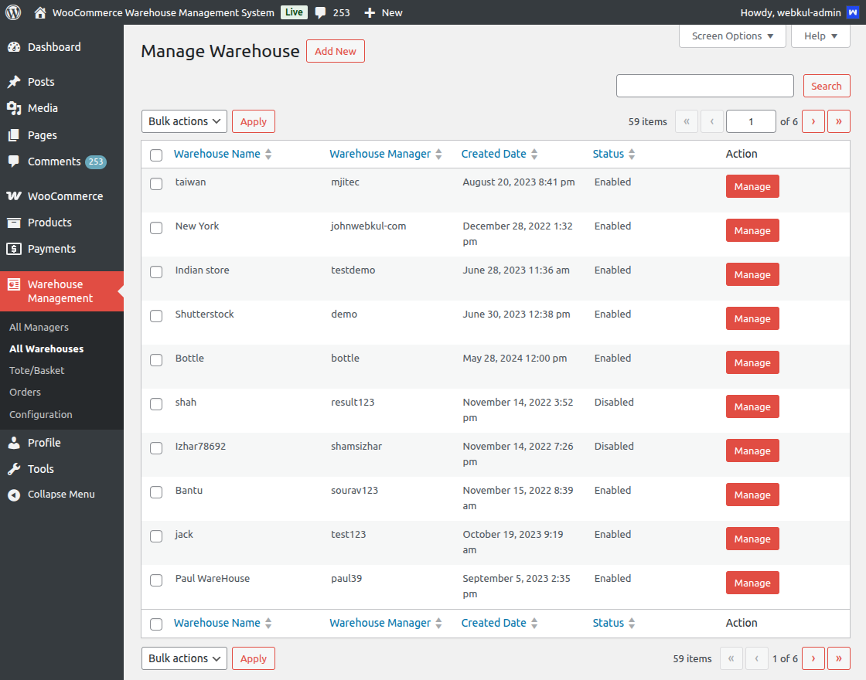Image resolution: width=866 pixels, height=680 pixels.
Task: Click the Tools wrench icon
Action: point(14,469)
